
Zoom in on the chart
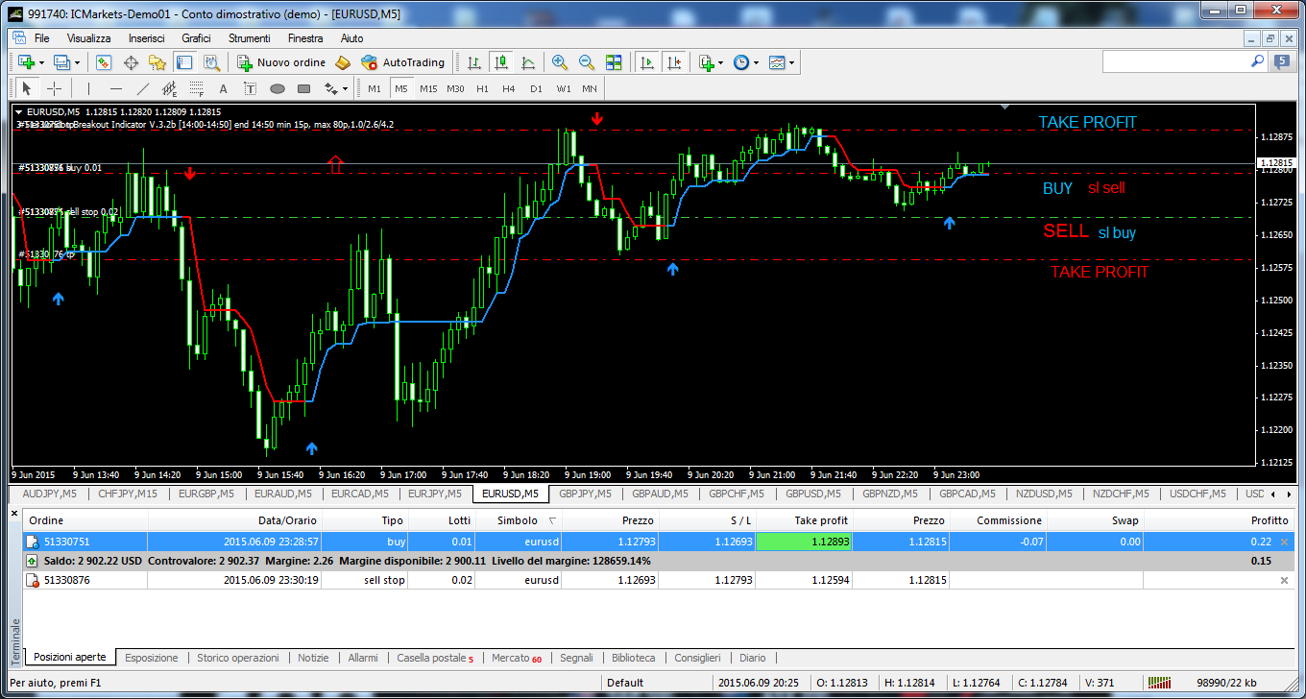click(x=560, y=62)
